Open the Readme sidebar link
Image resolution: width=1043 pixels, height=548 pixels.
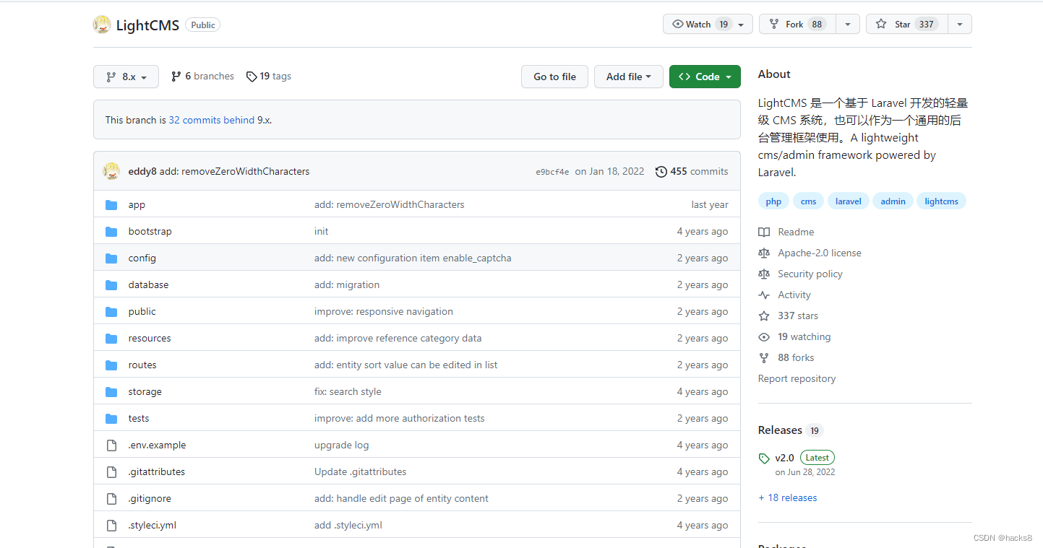796,232
